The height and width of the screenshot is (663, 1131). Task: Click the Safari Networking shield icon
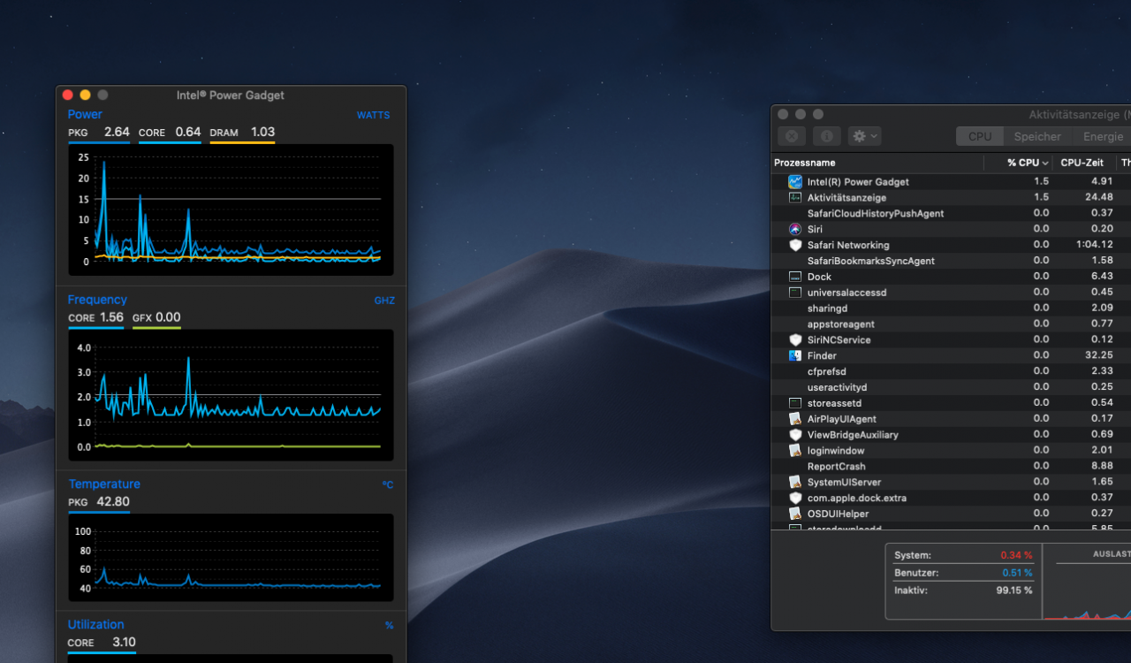coord(795,246)
